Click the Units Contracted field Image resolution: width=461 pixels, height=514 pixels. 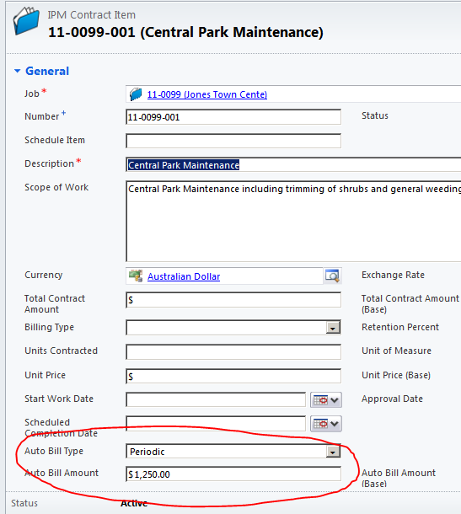click(x=233, y=351)
